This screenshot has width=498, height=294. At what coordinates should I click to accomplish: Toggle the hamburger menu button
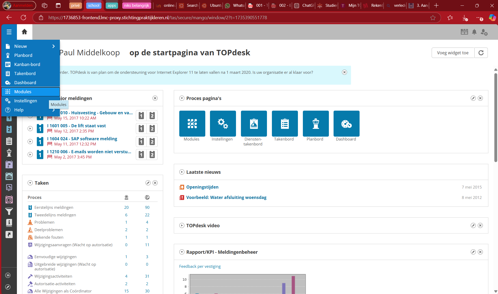(9, 32)
